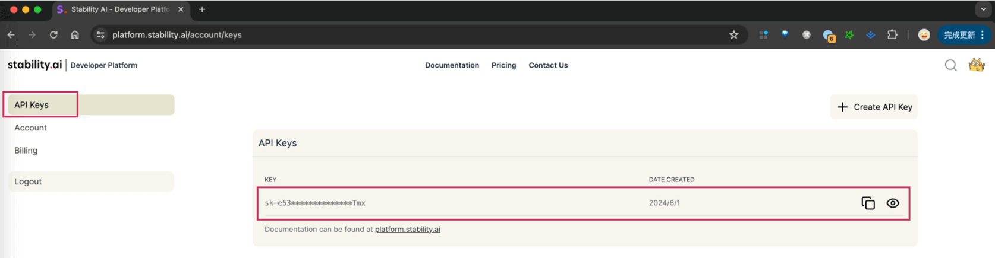Expand the tab search dropdown arrow
Screen dimensions: 995x258
pos(984,9)
